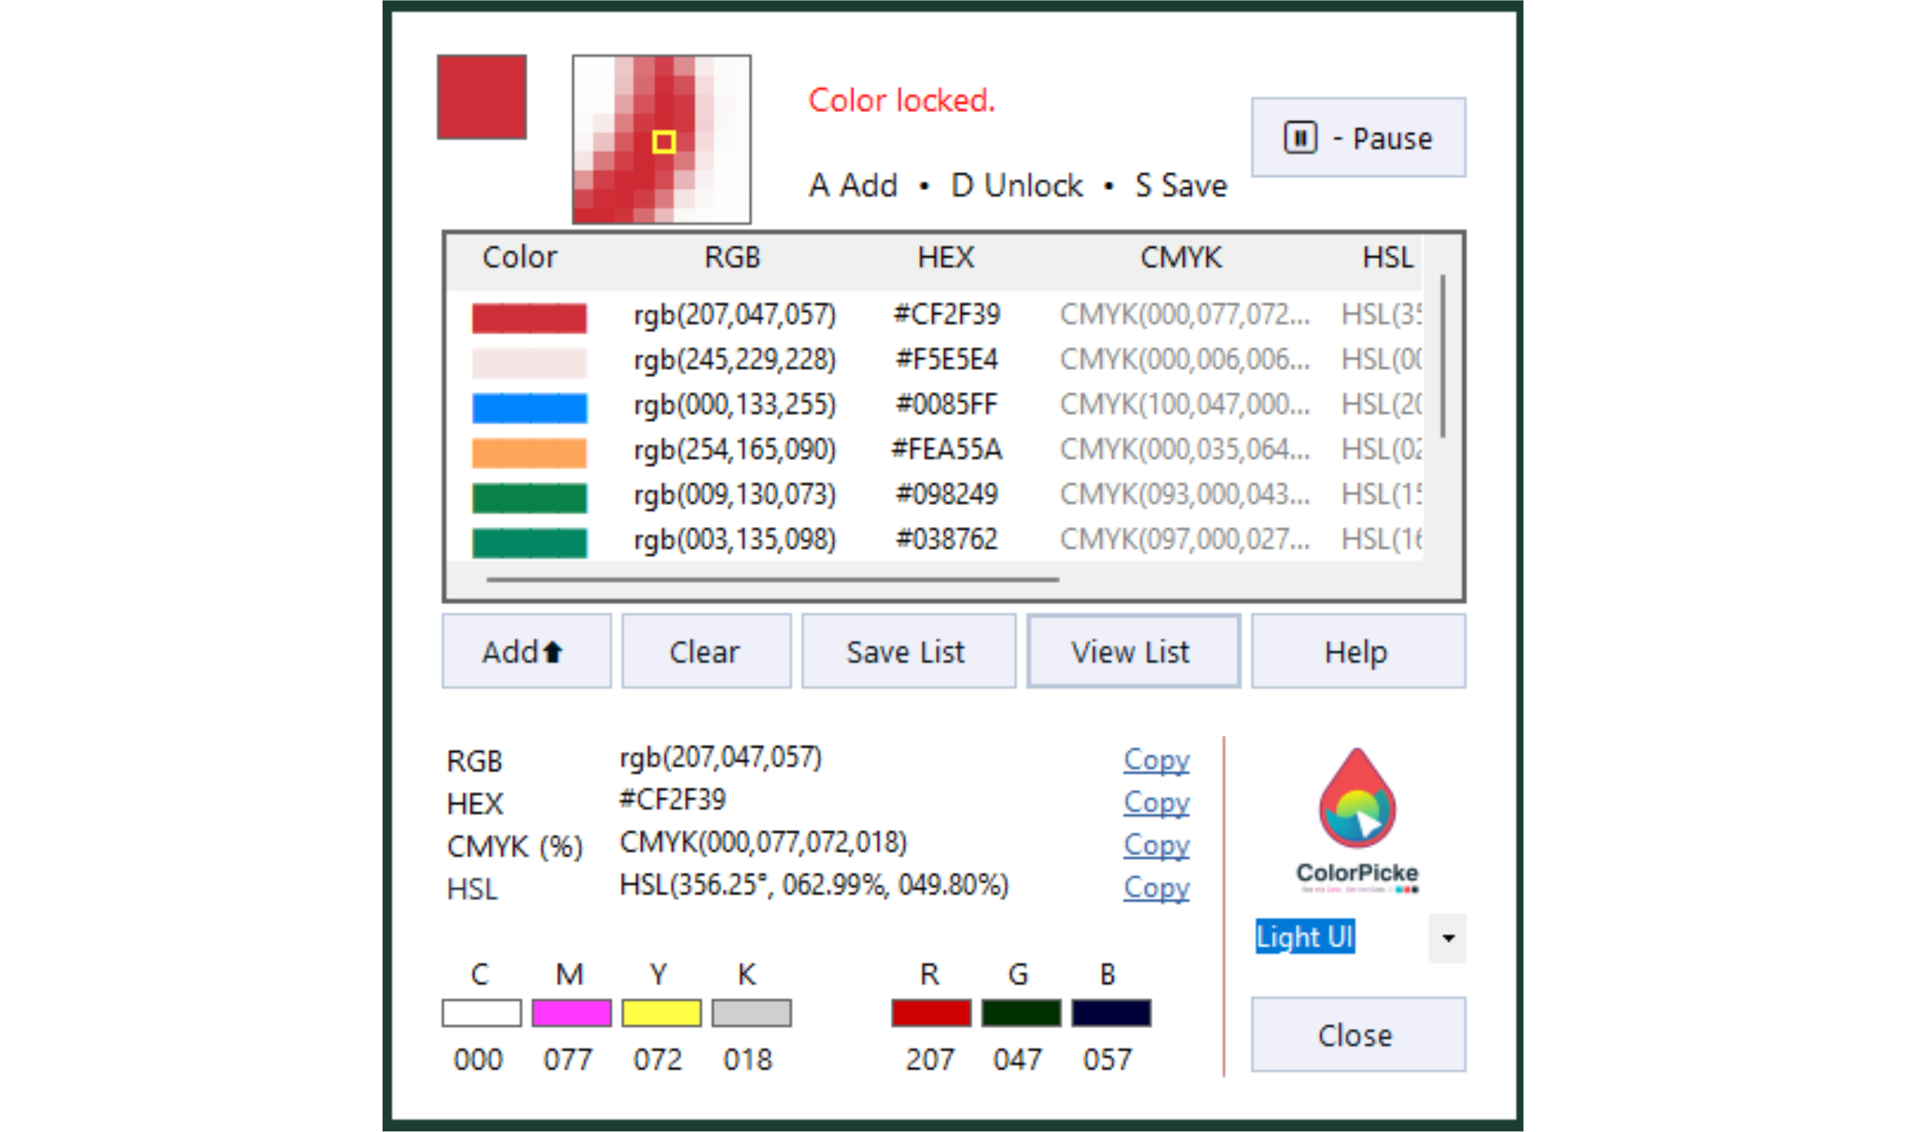Click the "Color locked." status text
This screenshot has height=1132, width=1906.
902,100
